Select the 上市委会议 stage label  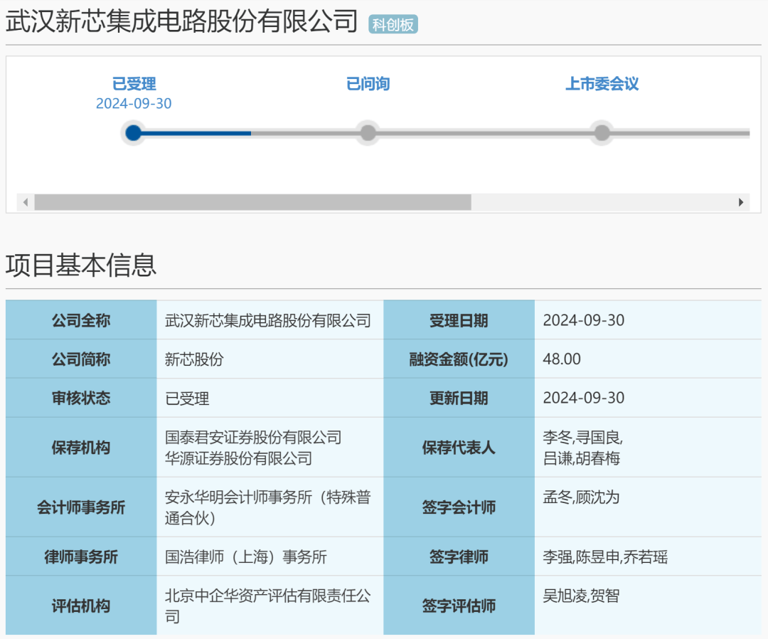[602, 84]
